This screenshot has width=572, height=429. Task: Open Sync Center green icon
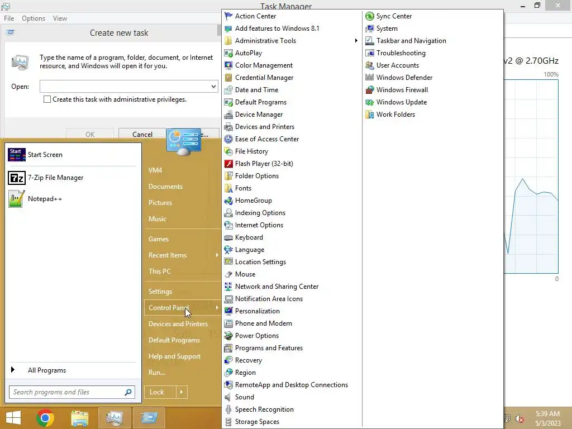[370, 16]
